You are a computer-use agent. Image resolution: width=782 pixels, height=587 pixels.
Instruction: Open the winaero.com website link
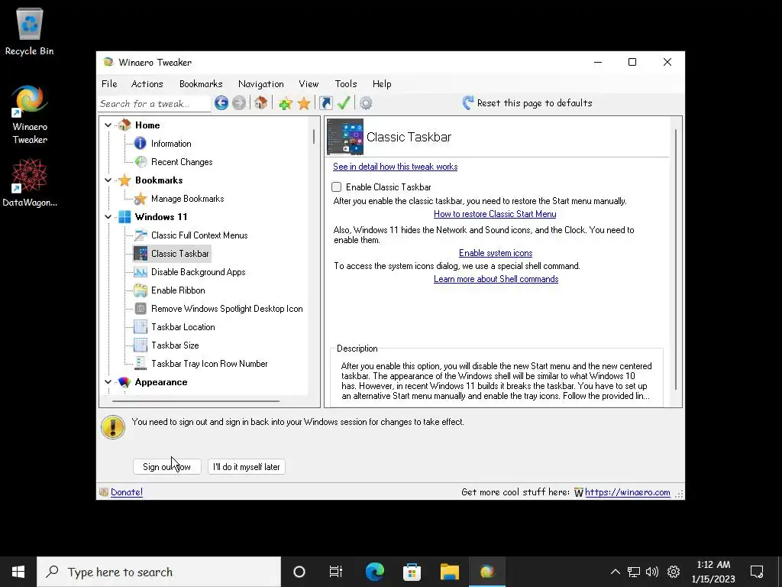[628, 492]
